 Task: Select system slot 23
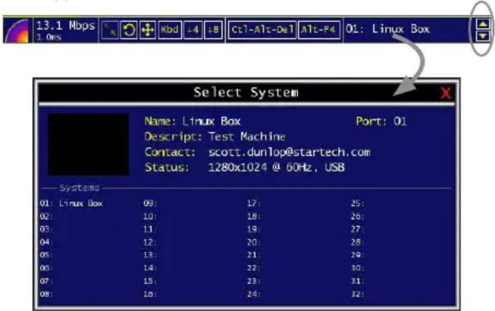[254, 281]
